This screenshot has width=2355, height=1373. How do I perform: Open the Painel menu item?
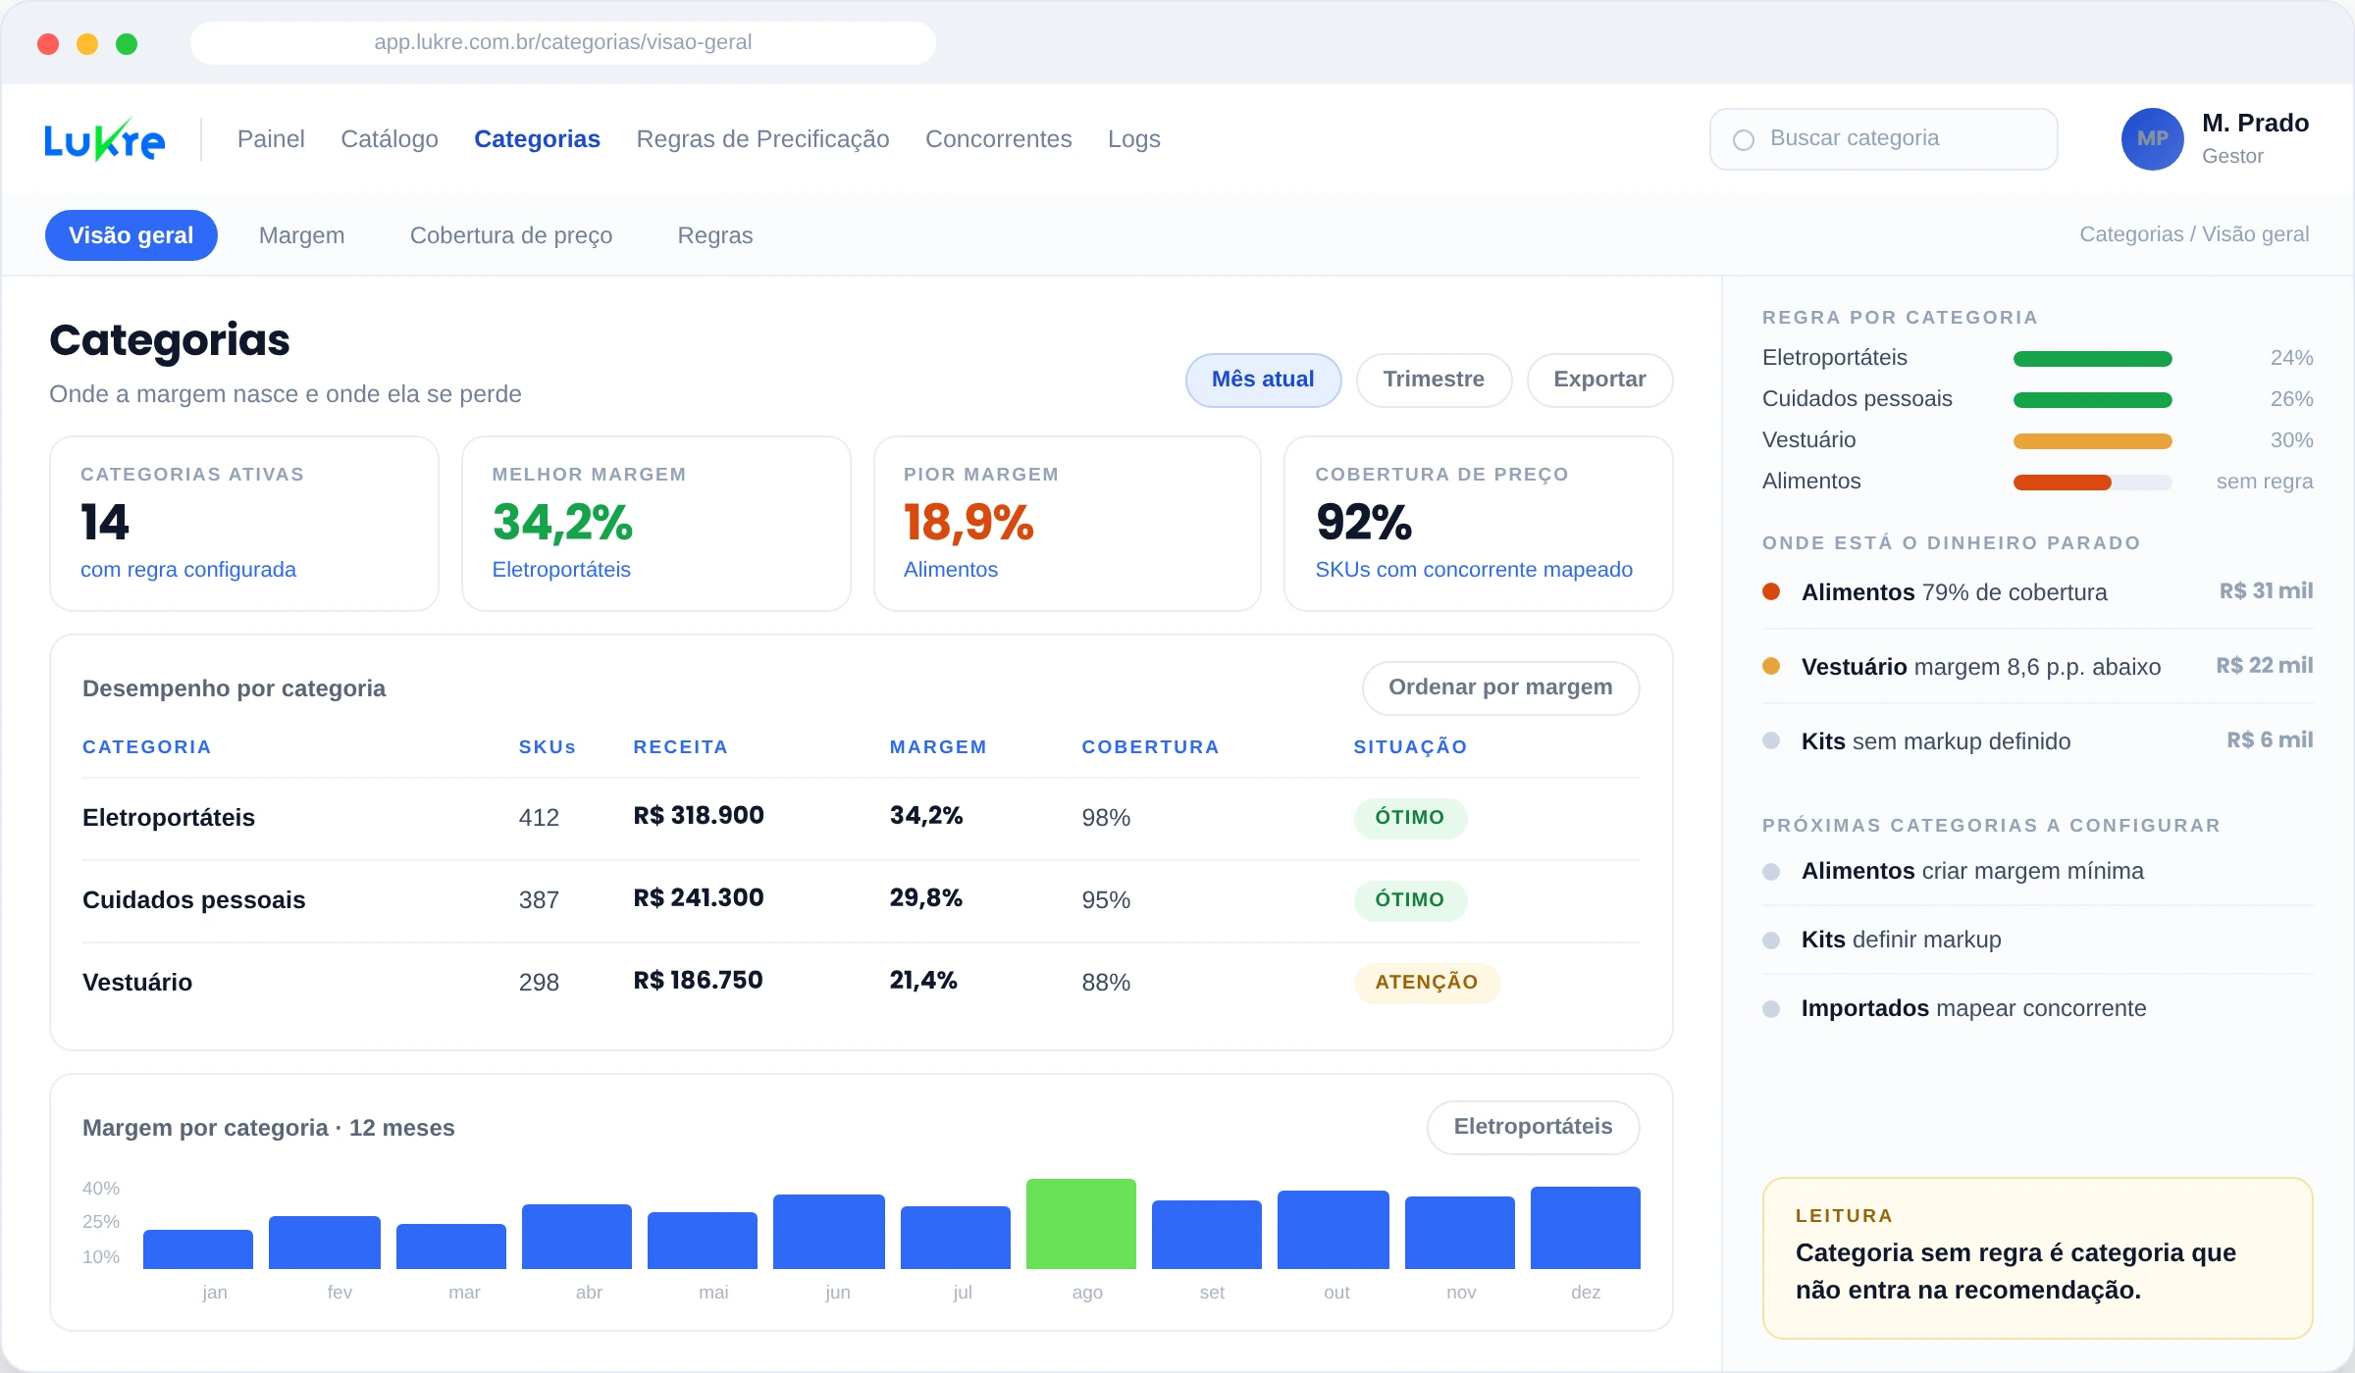pyautogui.click(x=271, y=139)
